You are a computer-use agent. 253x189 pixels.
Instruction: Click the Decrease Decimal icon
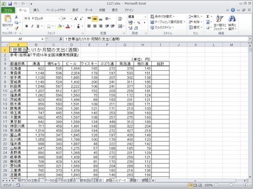click(x=136, y=28)
